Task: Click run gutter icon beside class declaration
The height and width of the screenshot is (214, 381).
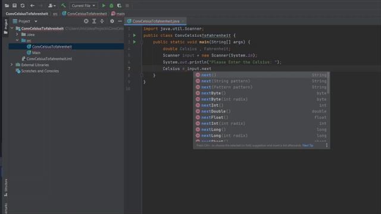Action: tap(135, 36)
